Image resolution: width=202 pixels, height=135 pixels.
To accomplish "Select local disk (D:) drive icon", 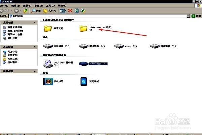I will point(83,46).
